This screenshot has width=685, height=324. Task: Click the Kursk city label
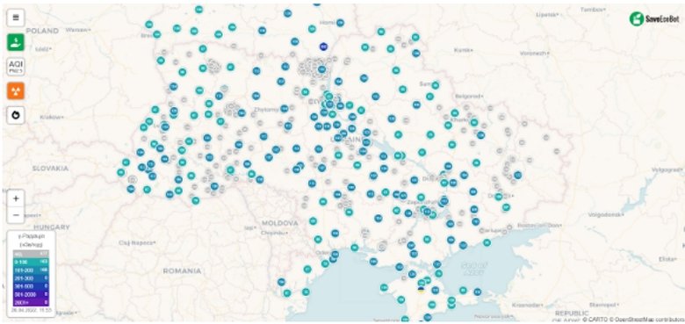tap(463, 50)
